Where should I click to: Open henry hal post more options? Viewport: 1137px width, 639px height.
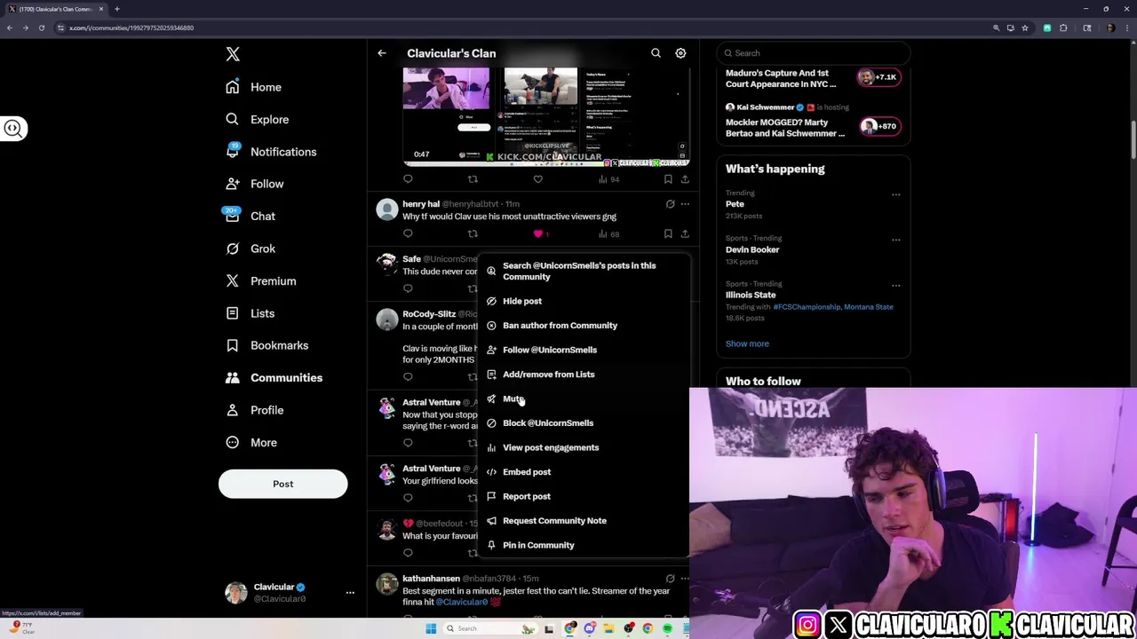685,204
